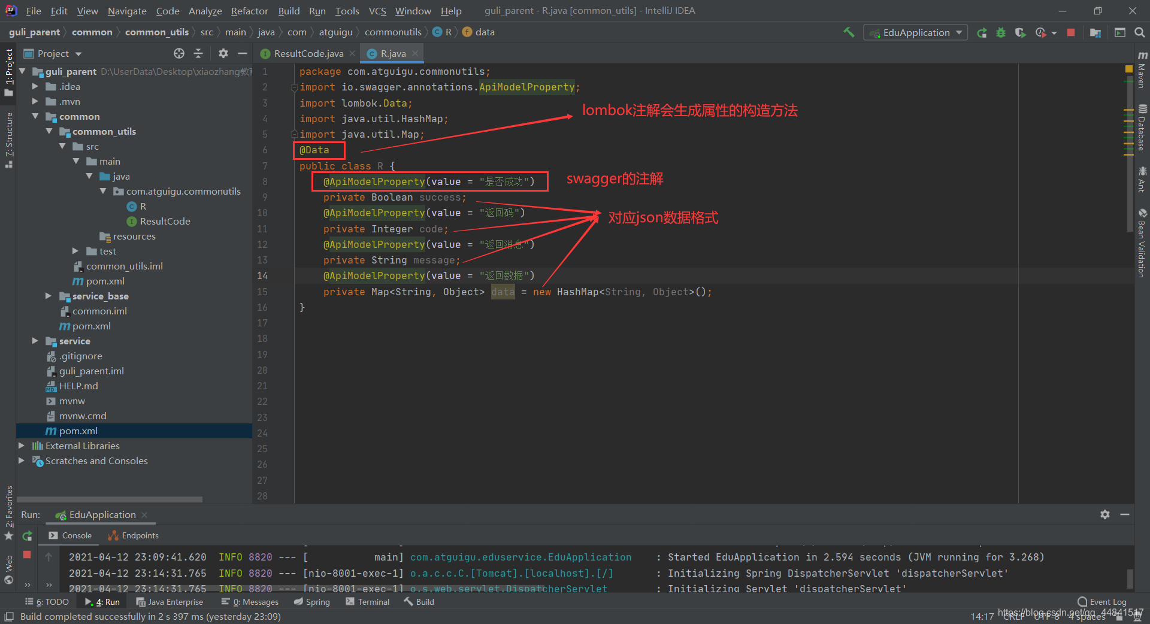Open the Analyze menu
The image size is (1150, 624).
click(205, 11)
